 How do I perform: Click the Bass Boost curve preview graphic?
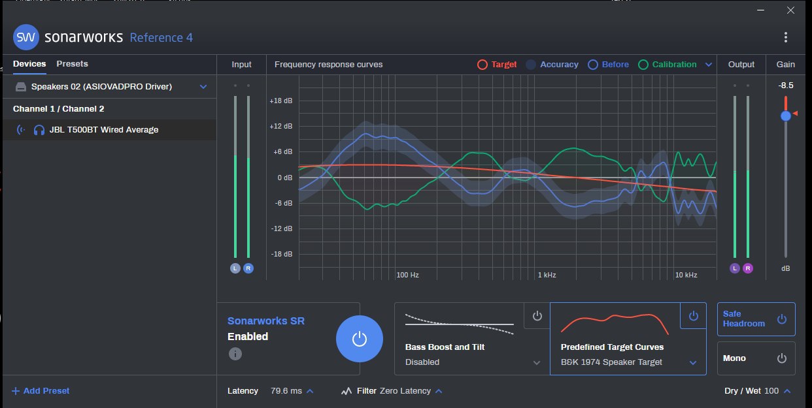click(x=459, y=323)
